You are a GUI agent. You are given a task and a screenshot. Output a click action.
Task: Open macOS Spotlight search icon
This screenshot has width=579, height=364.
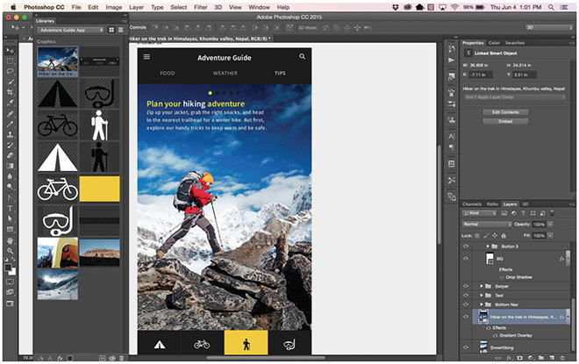[551, 7]
